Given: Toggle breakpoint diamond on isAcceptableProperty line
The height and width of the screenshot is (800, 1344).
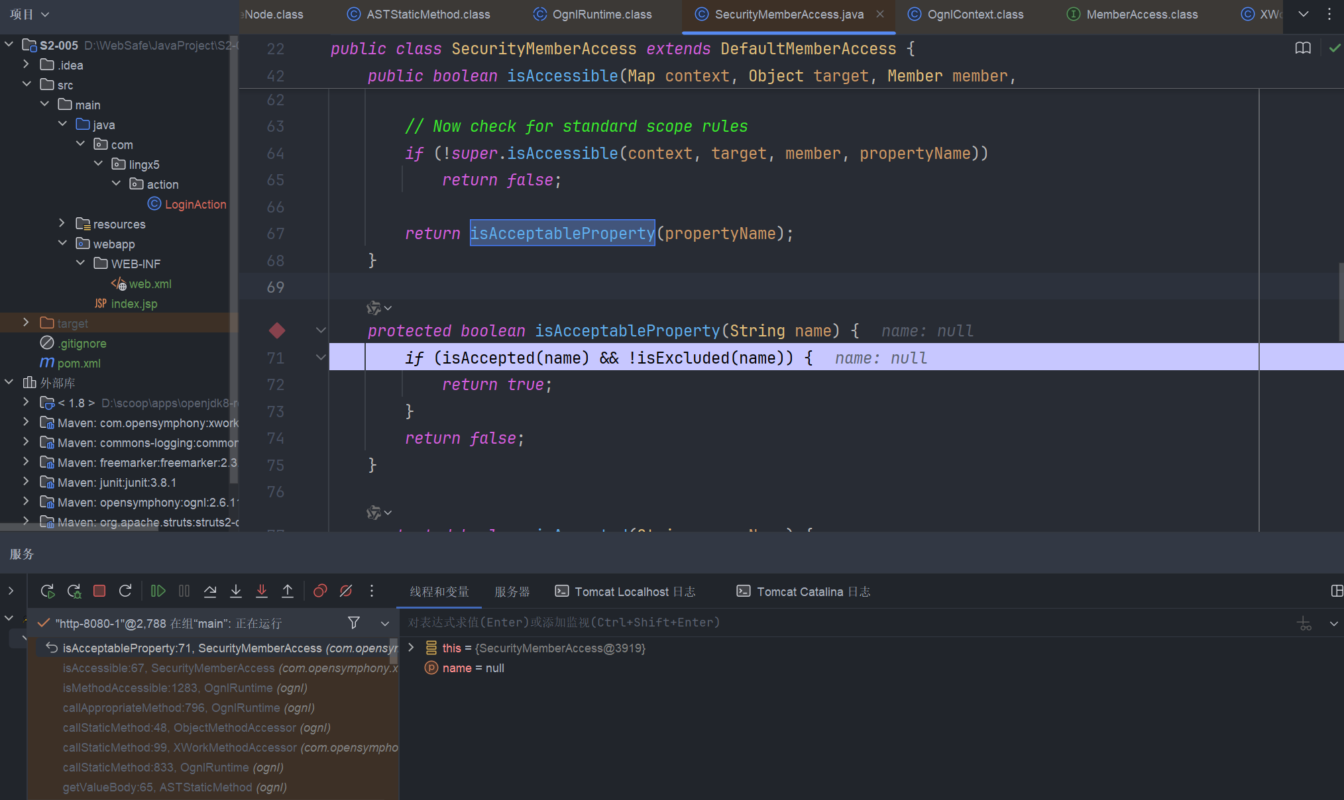Looking at the screenshot, I should [x=277, y=330].
